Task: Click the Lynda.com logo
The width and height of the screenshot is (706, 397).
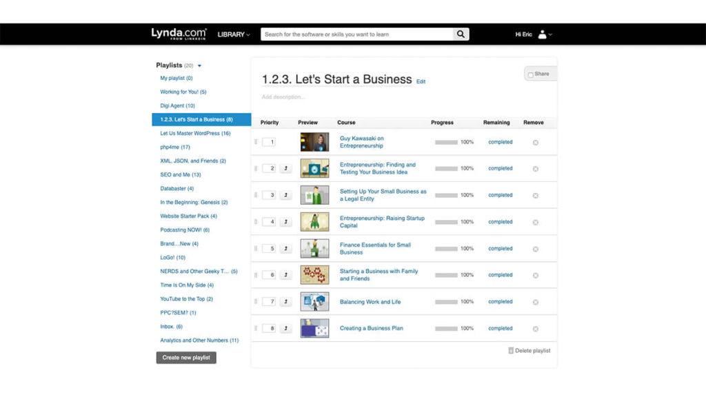Action: pyautogui.click(x=179, y=34)
